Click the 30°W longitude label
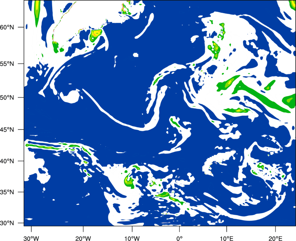 click(31, 238)
